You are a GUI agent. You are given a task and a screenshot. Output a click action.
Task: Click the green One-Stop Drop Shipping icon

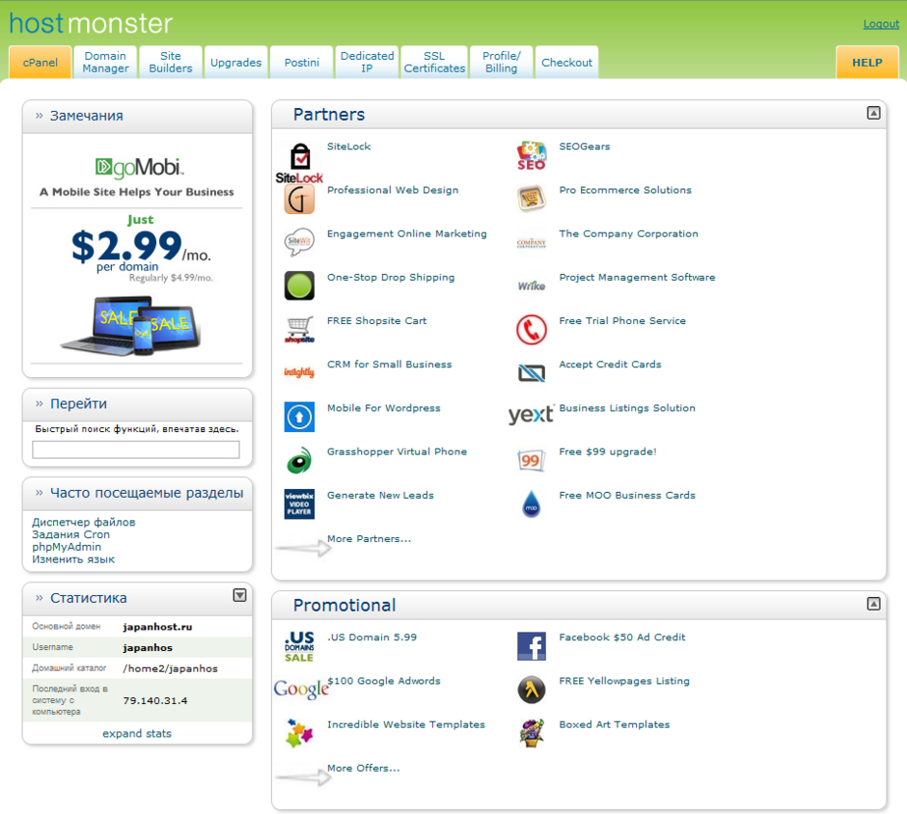[299, 285]
